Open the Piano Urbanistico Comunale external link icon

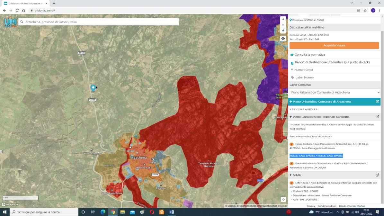point(377,102)
